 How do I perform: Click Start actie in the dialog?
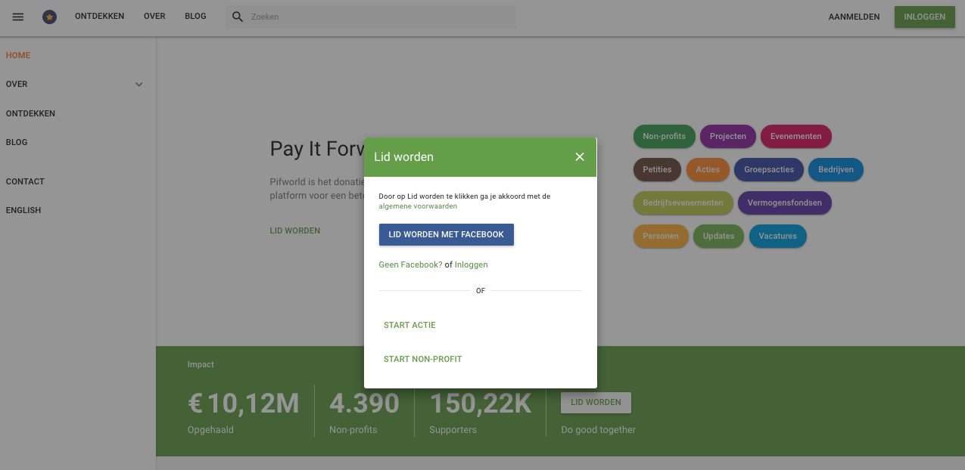tap(409, 325)
